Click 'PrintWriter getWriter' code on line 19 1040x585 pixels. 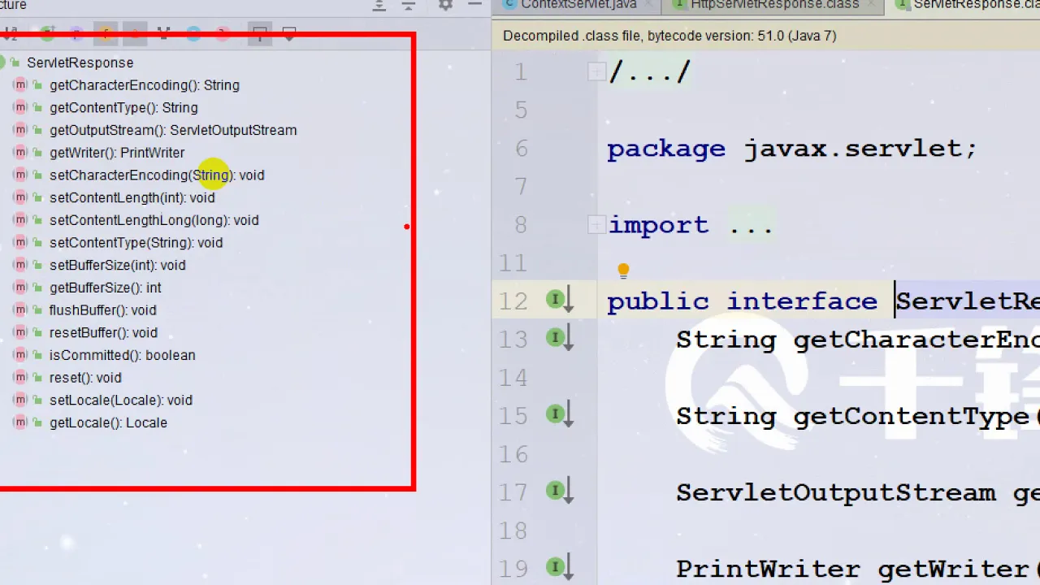point(852,569)
